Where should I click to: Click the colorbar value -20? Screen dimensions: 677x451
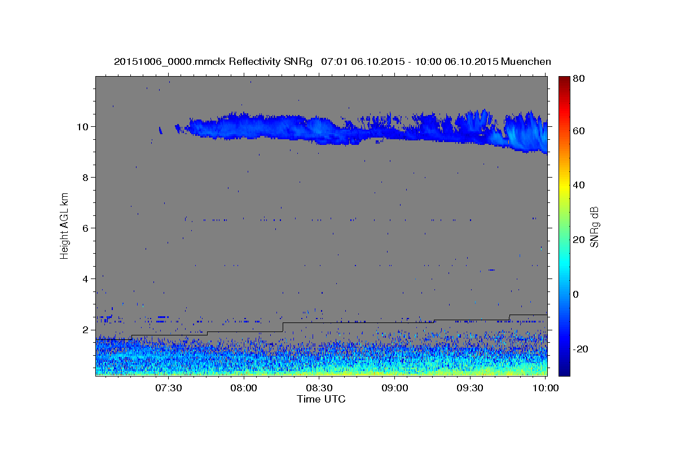tap(580, 349)
